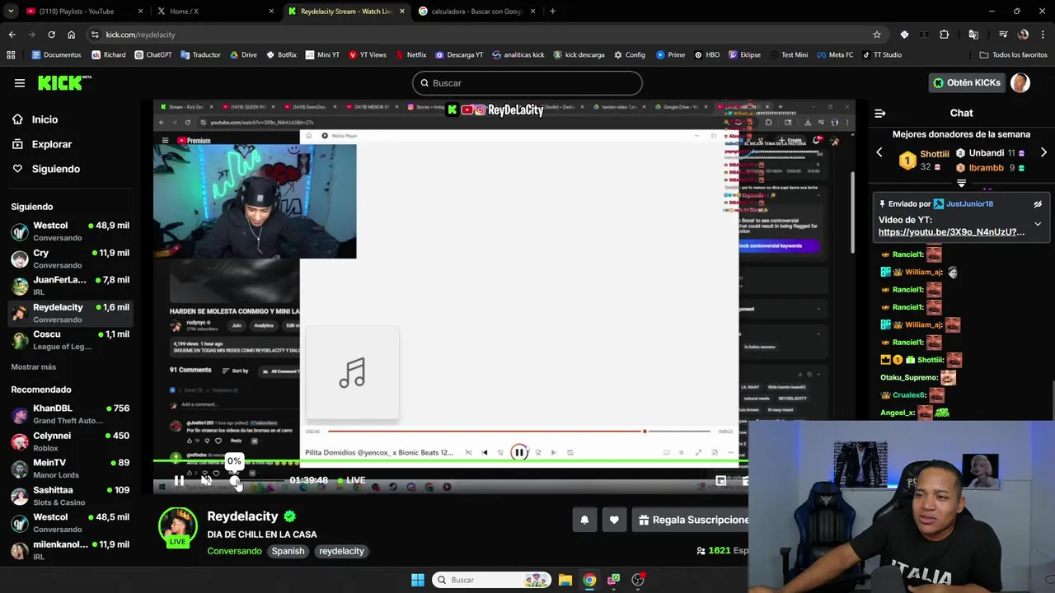
Task: Open Chrome from taskbar
Action: point(589,580)
